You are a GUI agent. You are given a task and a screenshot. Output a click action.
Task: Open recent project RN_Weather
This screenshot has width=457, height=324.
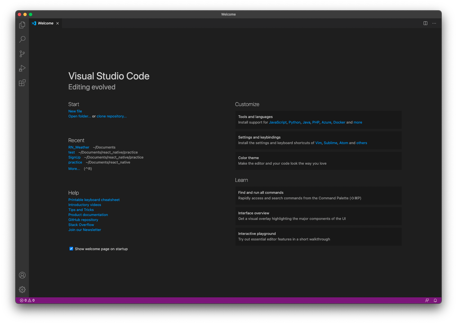point(79,147)
